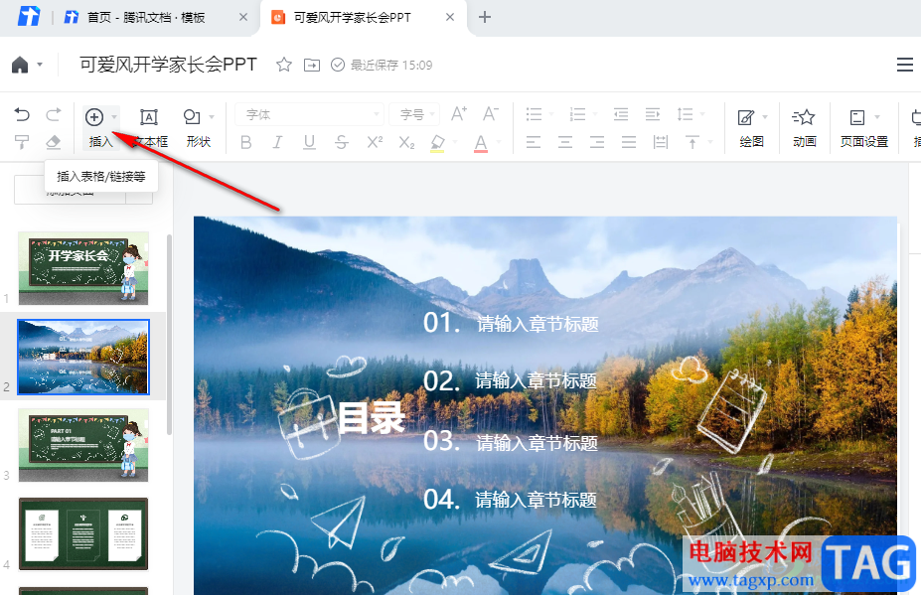The width and height of the screenshot is (921, 595).
Task: Switch to 可爱风开学家长会PPT tab
Action: [352, 18]
